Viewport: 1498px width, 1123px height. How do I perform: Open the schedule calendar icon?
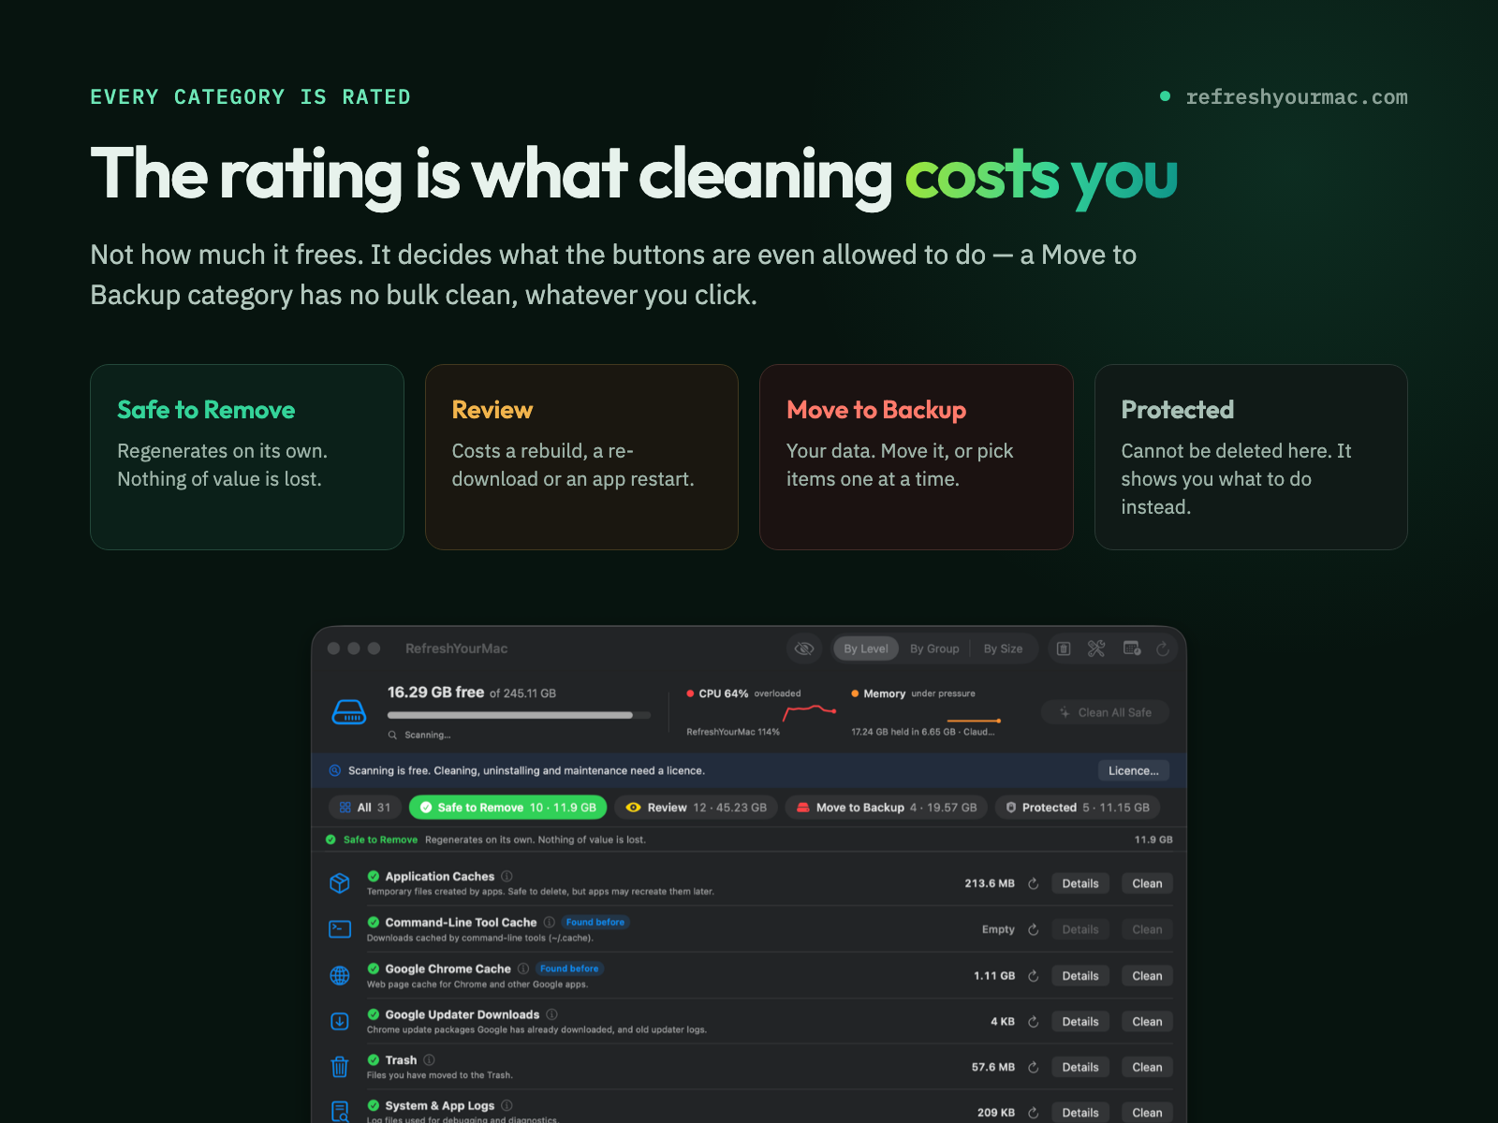tap(1132, 649)
